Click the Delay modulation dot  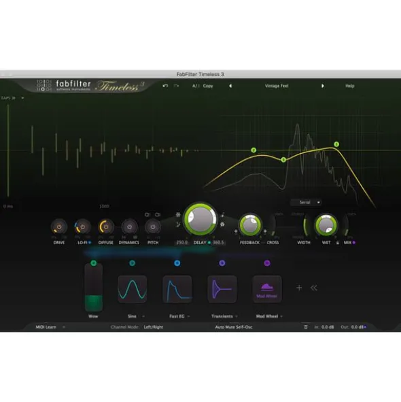click(209, 243)
